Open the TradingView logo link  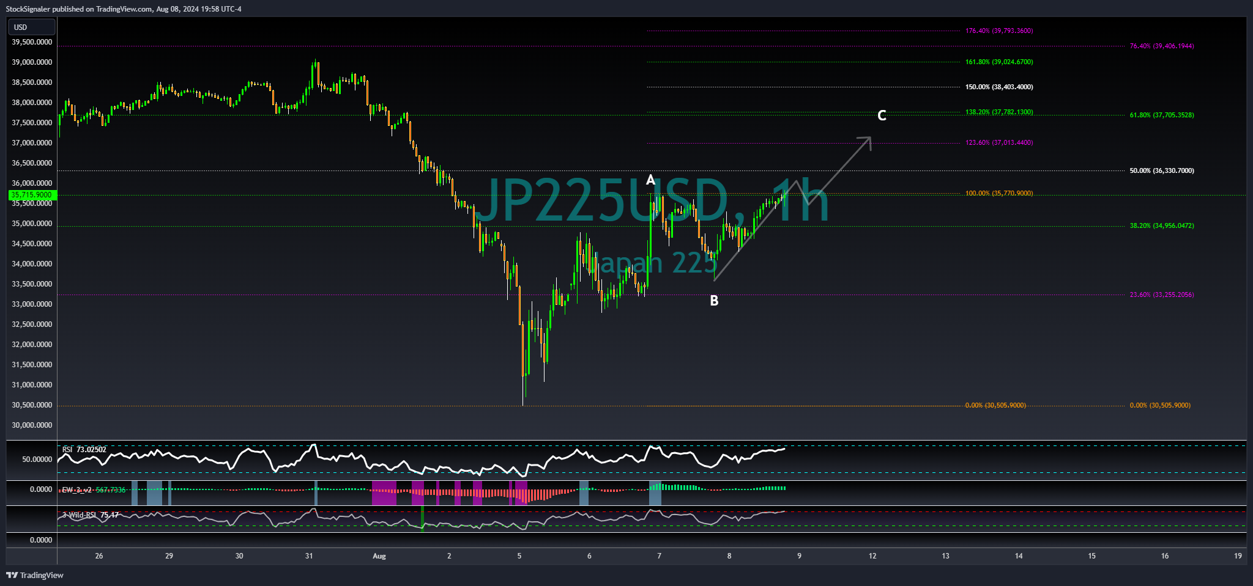pyautogui.click(x=35, y=575)
